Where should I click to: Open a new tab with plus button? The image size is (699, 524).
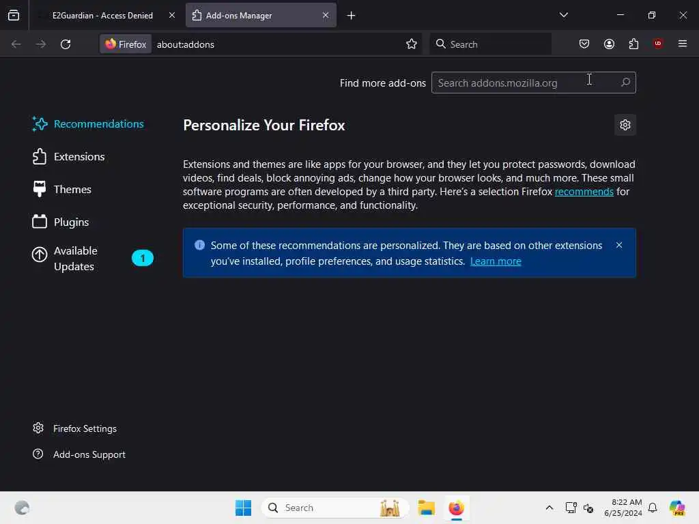(352, 16)
